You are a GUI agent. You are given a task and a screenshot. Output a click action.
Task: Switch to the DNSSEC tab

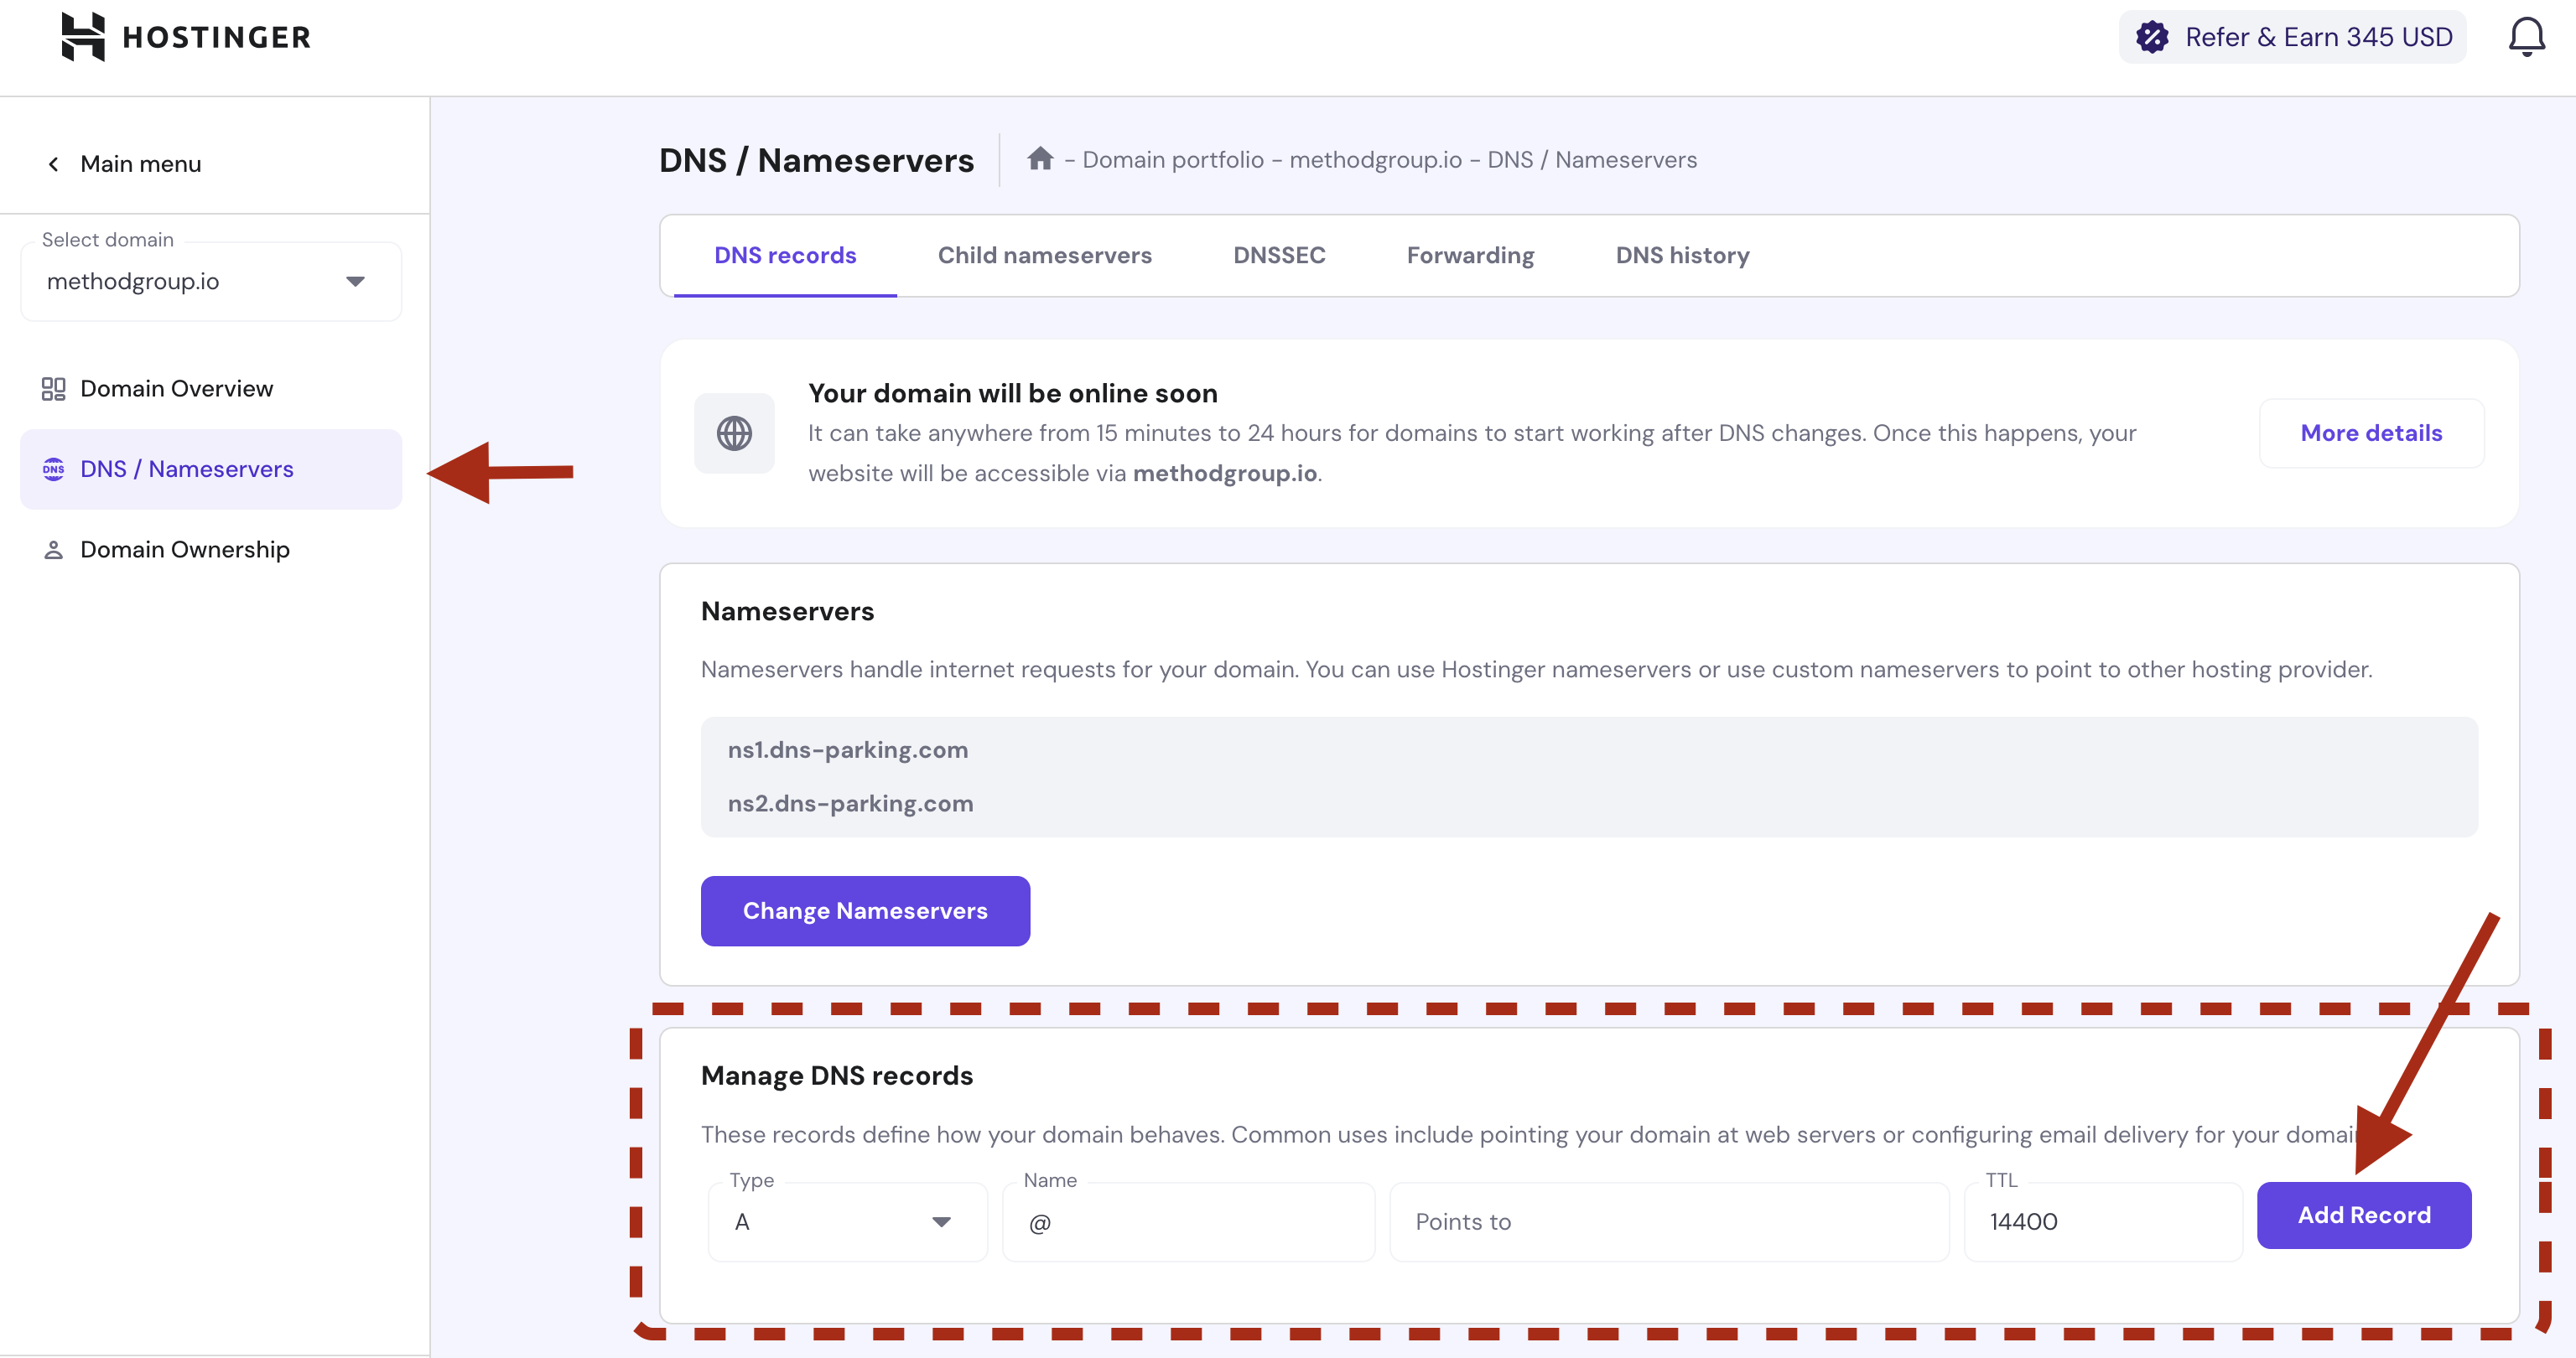point(1279,255)
